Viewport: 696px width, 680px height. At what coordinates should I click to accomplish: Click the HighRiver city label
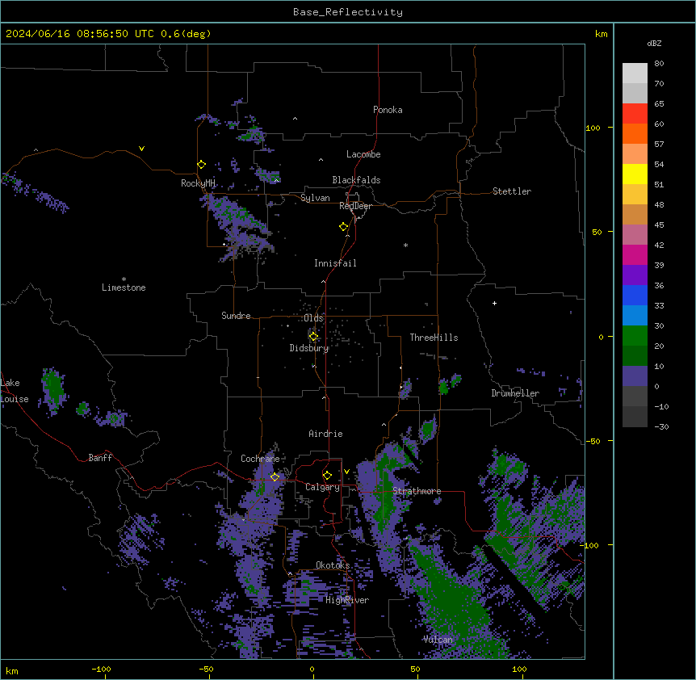[347, 600]
